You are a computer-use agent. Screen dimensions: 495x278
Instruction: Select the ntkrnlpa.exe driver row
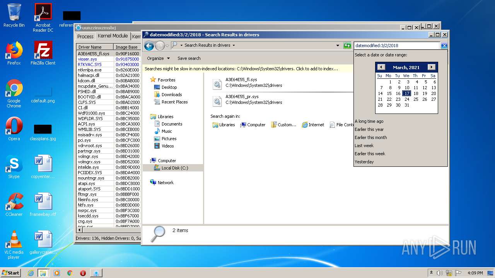click(x=109, y=70)
